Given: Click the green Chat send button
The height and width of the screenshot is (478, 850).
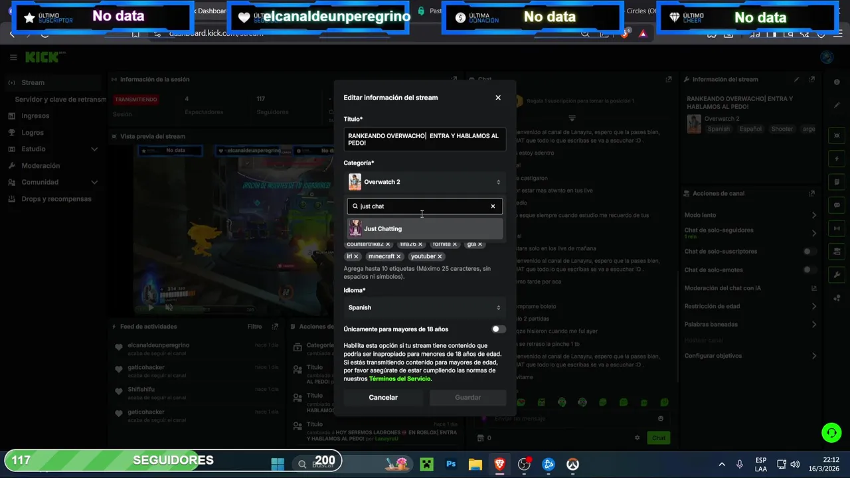Looking at the screenshot, I should [x=659, y=438].
